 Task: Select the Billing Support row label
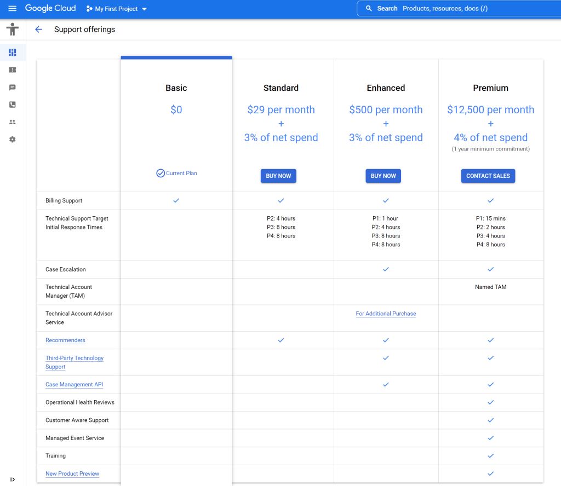pos(64,200)
